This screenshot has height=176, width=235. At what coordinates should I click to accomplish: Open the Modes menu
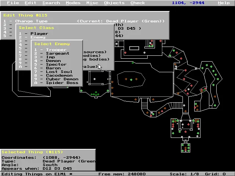(73, 3)
